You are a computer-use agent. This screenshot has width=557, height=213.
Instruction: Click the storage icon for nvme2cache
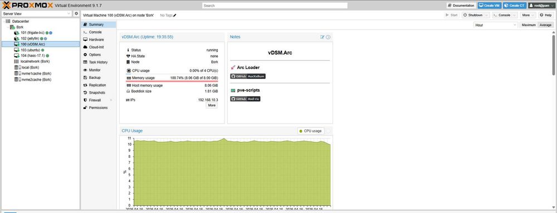tap(17, 80)
